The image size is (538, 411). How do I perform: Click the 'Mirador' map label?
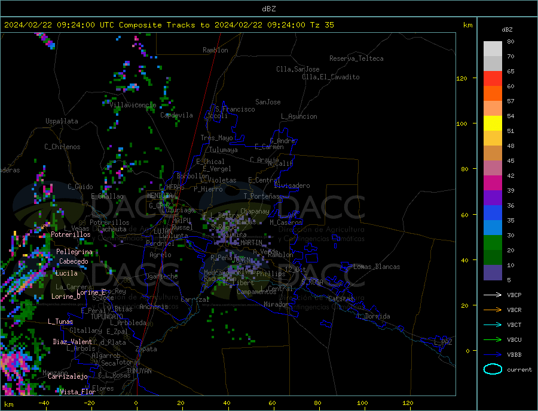pos(276,304)
